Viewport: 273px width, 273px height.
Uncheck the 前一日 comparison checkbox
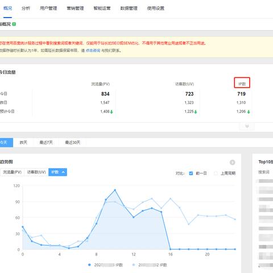tap(191, 173)
